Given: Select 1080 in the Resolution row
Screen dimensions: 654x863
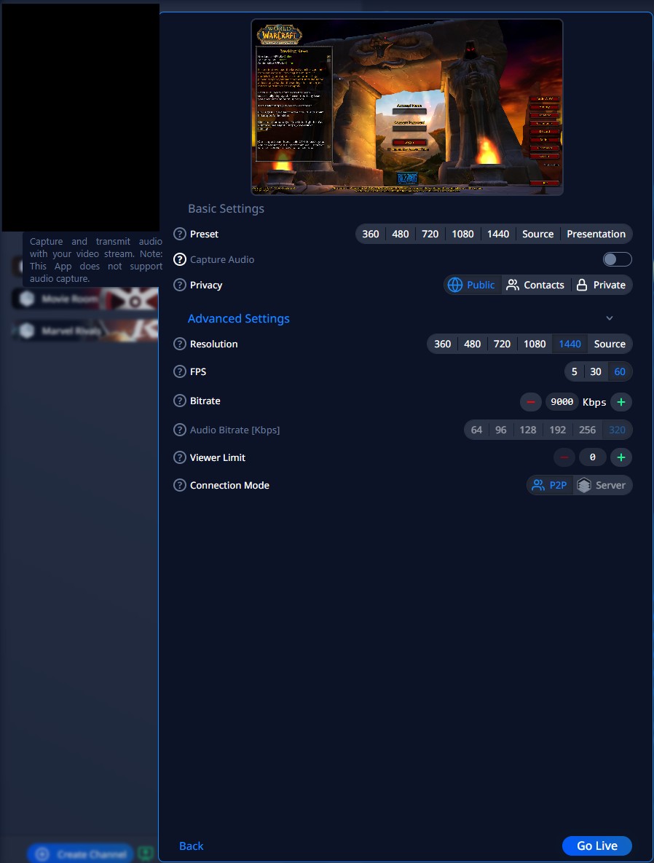Looking at the screenshot, I should pyautogui.click(x=535, y=344).
